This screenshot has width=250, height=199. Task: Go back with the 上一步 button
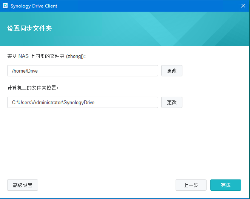click(x=191, y=185)
